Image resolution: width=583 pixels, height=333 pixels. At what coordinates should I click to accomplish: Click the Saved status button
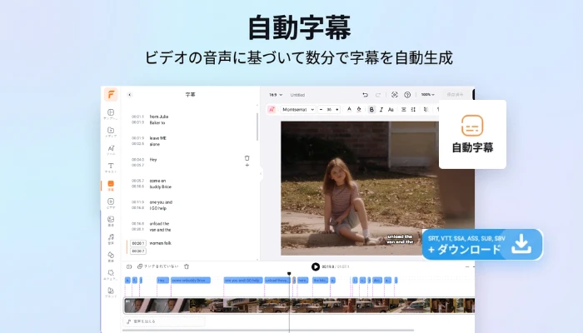pyautogui.click(x=455, y=95)
